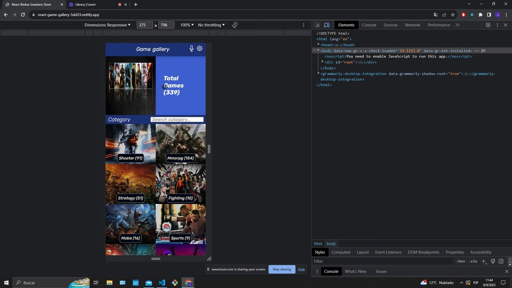Open device toolbar more options menu
The width and height of the screenshot is (512, 288).
(304, 25)
